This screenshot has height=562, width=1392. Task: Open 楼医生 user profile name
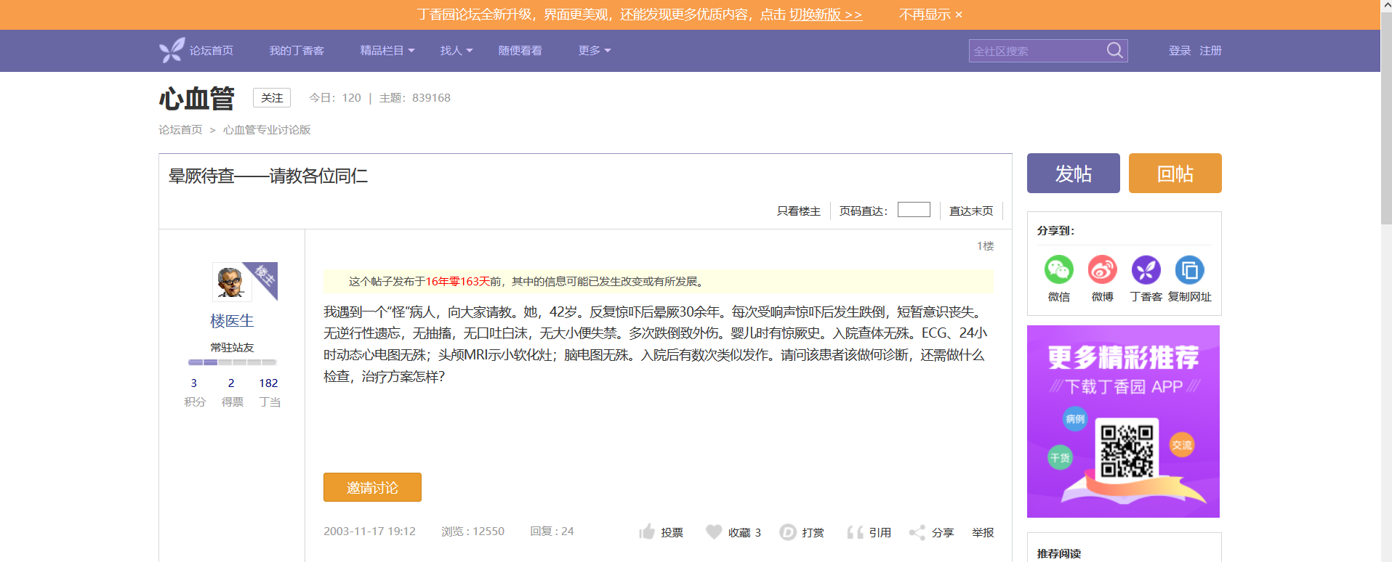(x=232, y=320)
